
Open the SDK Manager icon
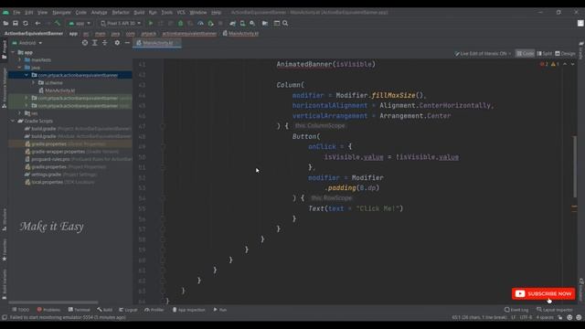tap(252, 23)
